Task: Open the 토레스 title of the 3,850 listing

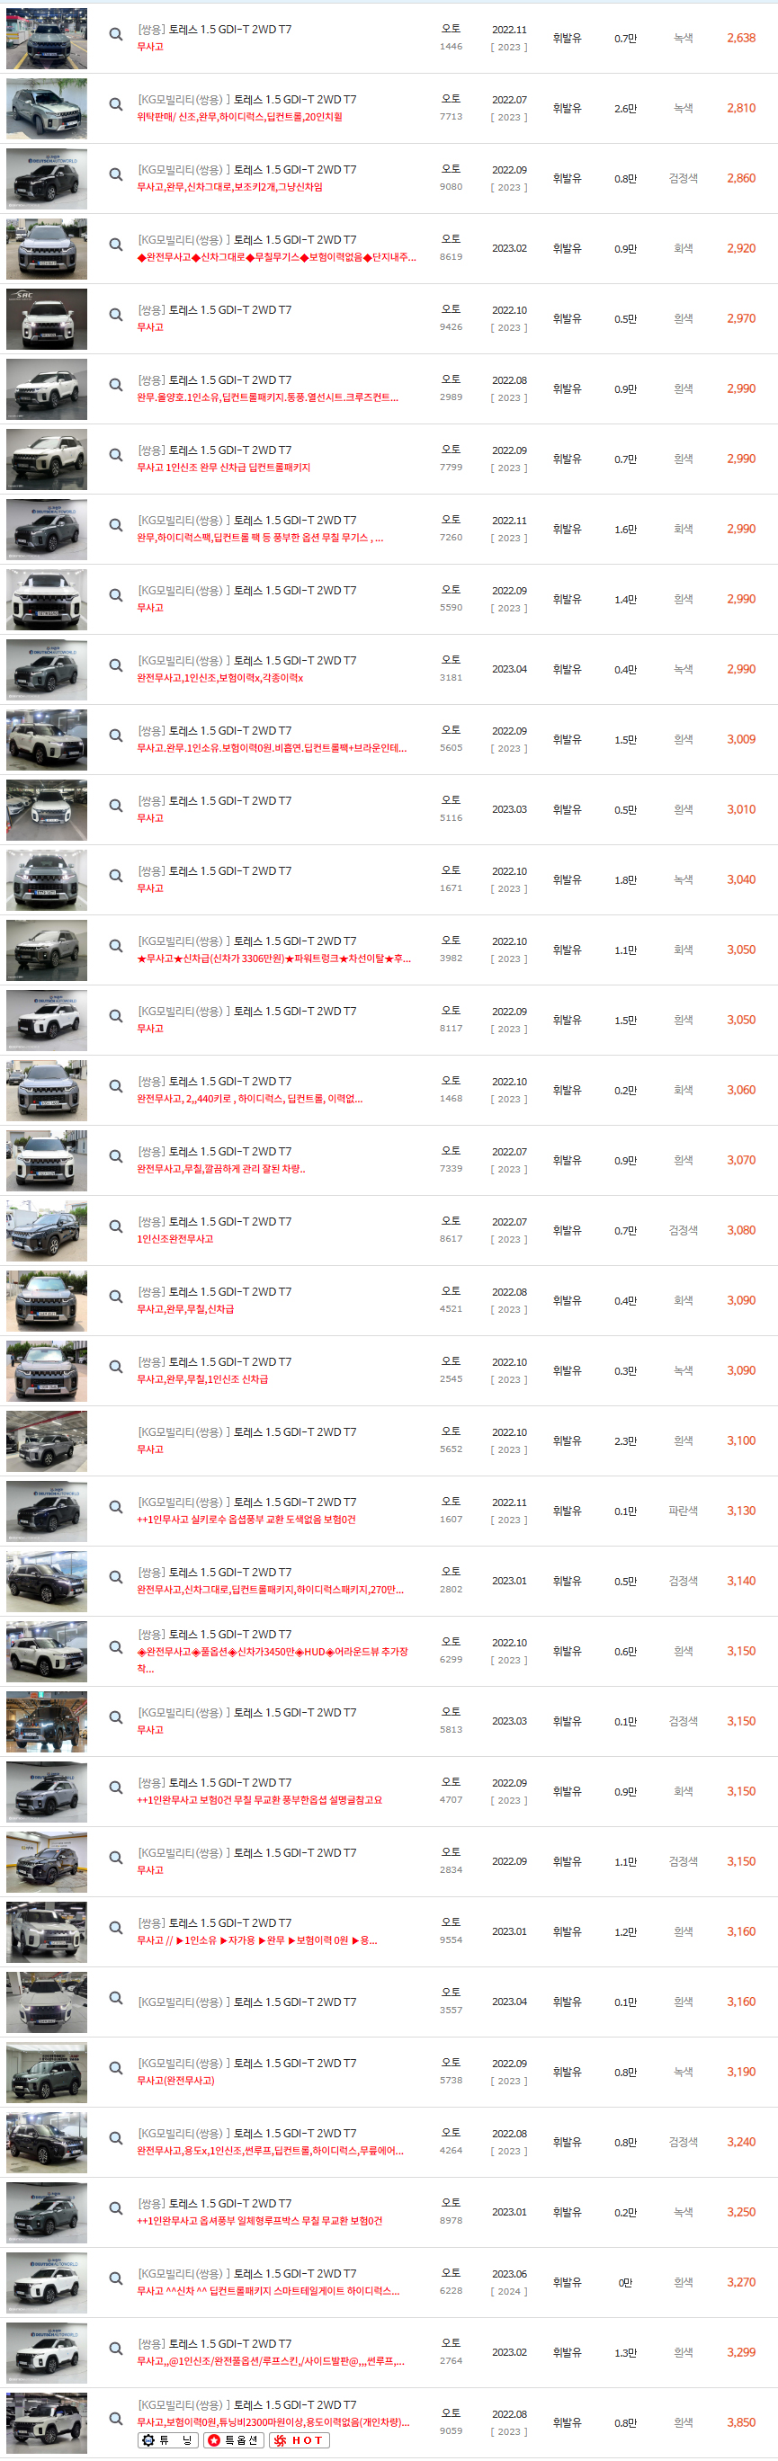Action: (x=246, y=2404)
